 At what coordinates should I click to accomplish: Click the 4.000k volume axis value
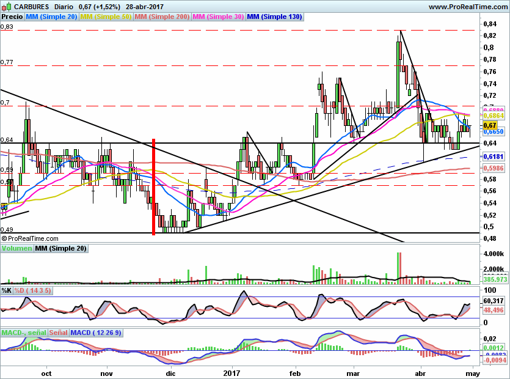(x=494, y=254)
